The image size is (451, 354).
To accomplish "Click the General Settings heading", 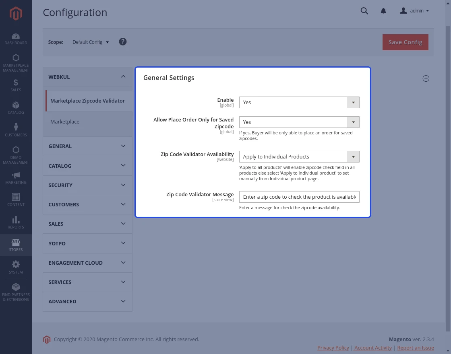I will (x=169, y=78).
